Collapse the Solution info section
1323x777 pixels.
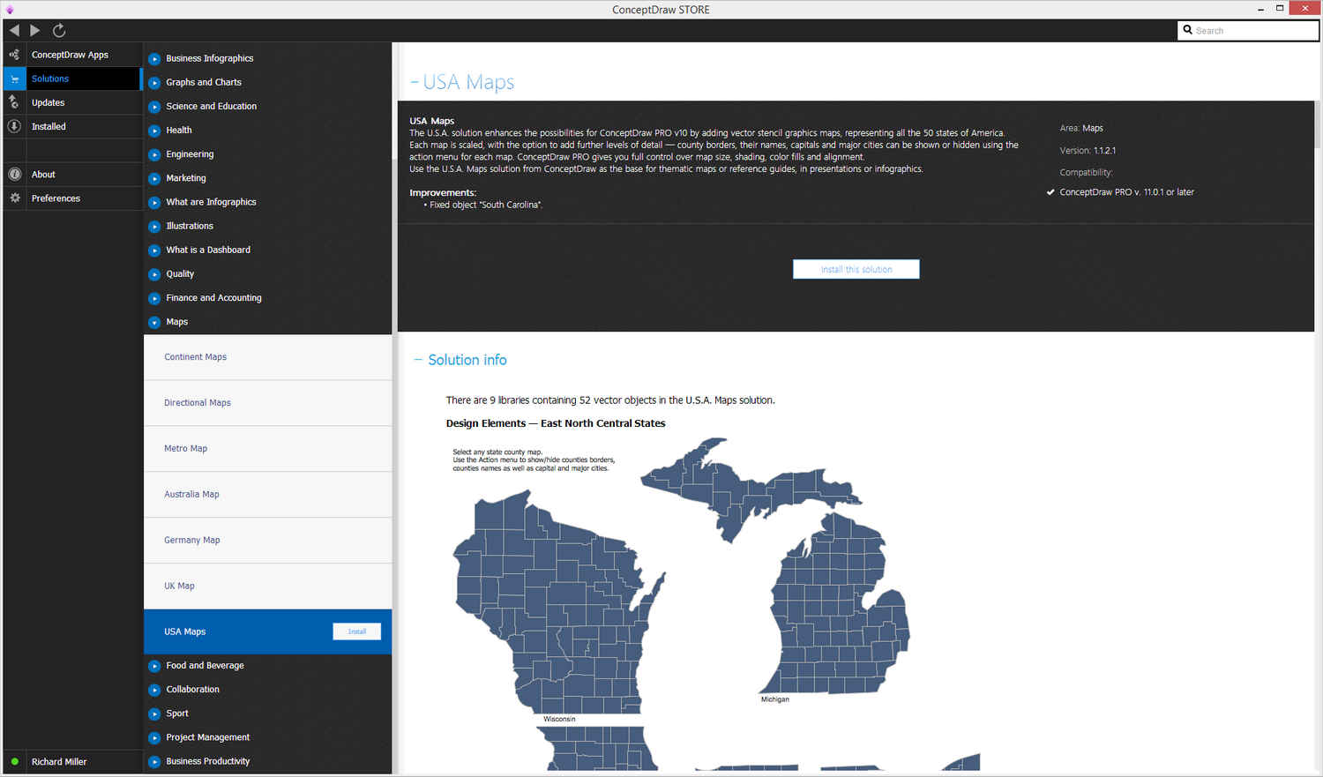(418, 360)
